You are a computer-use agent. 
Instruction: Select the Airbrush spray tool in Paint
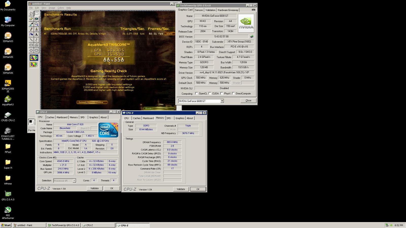coord(31,34)
